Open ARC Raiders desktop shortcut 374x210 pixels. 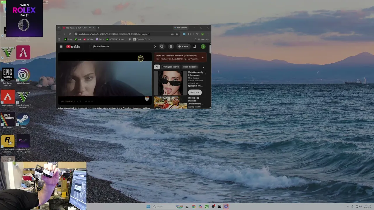(x=8, y=120)
